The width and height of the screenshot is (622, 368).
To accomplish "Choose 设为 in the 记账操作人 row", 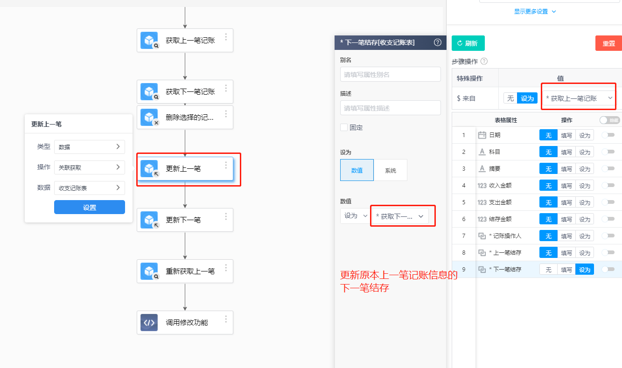I will (585, 236).
